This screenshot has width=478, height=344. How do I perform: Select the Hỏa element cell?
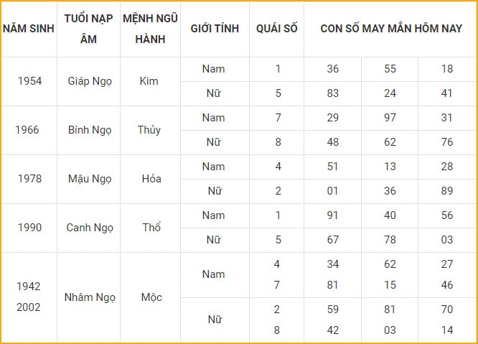[x=150, y=179]
